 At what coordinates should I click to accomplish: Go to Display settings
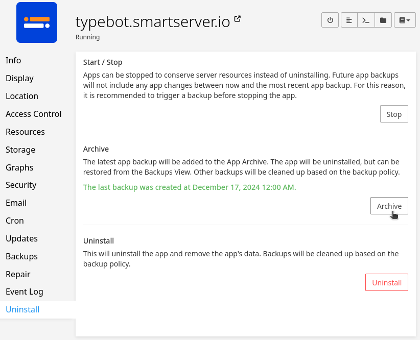tap(19, 78)
